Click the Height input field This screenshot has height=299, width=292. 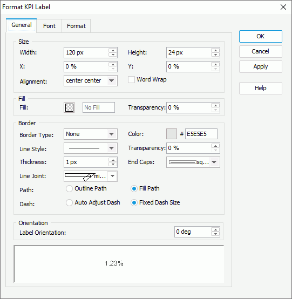[x=189, y=53]
